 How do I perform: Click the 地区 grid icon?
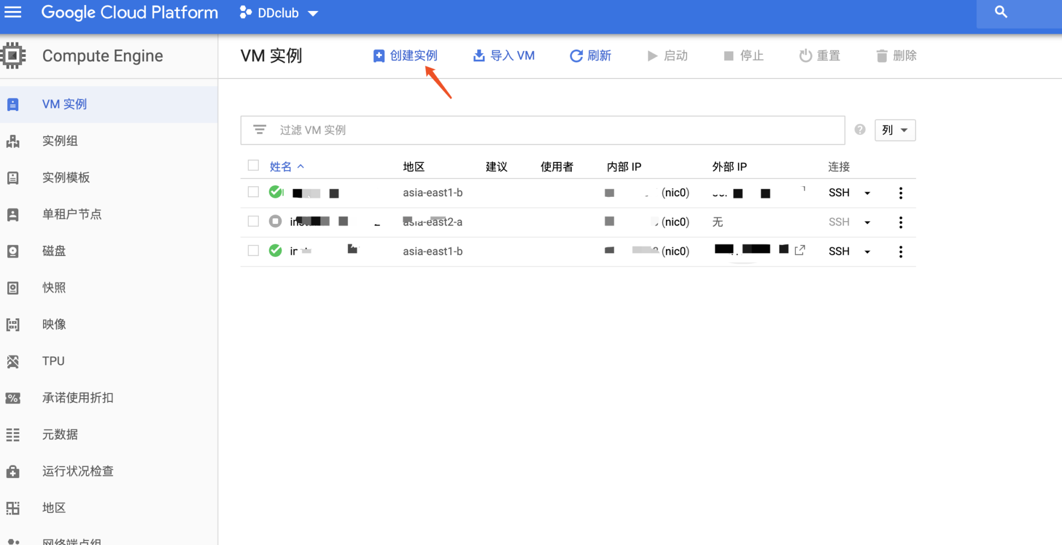click(13, 508)
